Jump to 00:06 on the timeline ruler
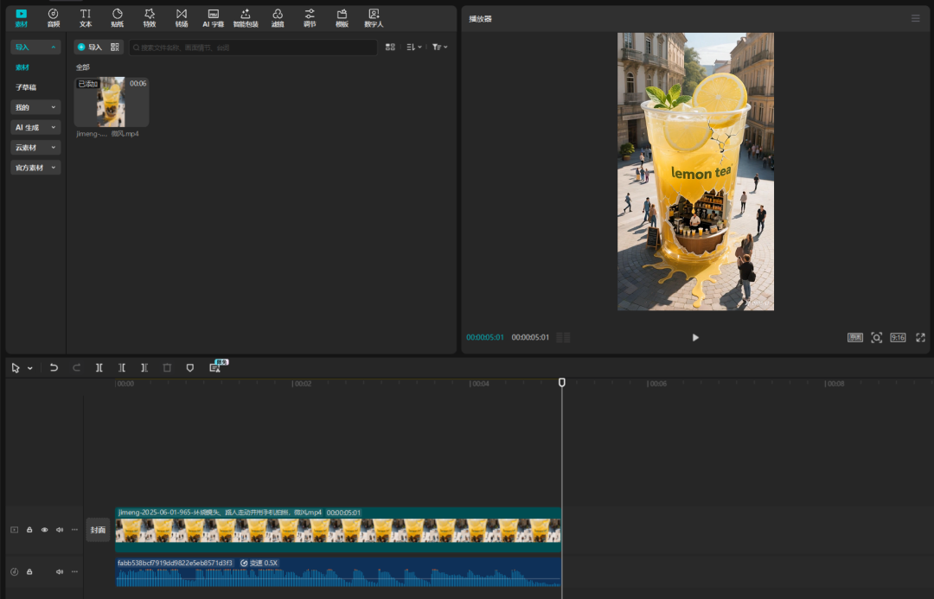The width and height of the screenshot is (934, 599). tap(657, 384)
